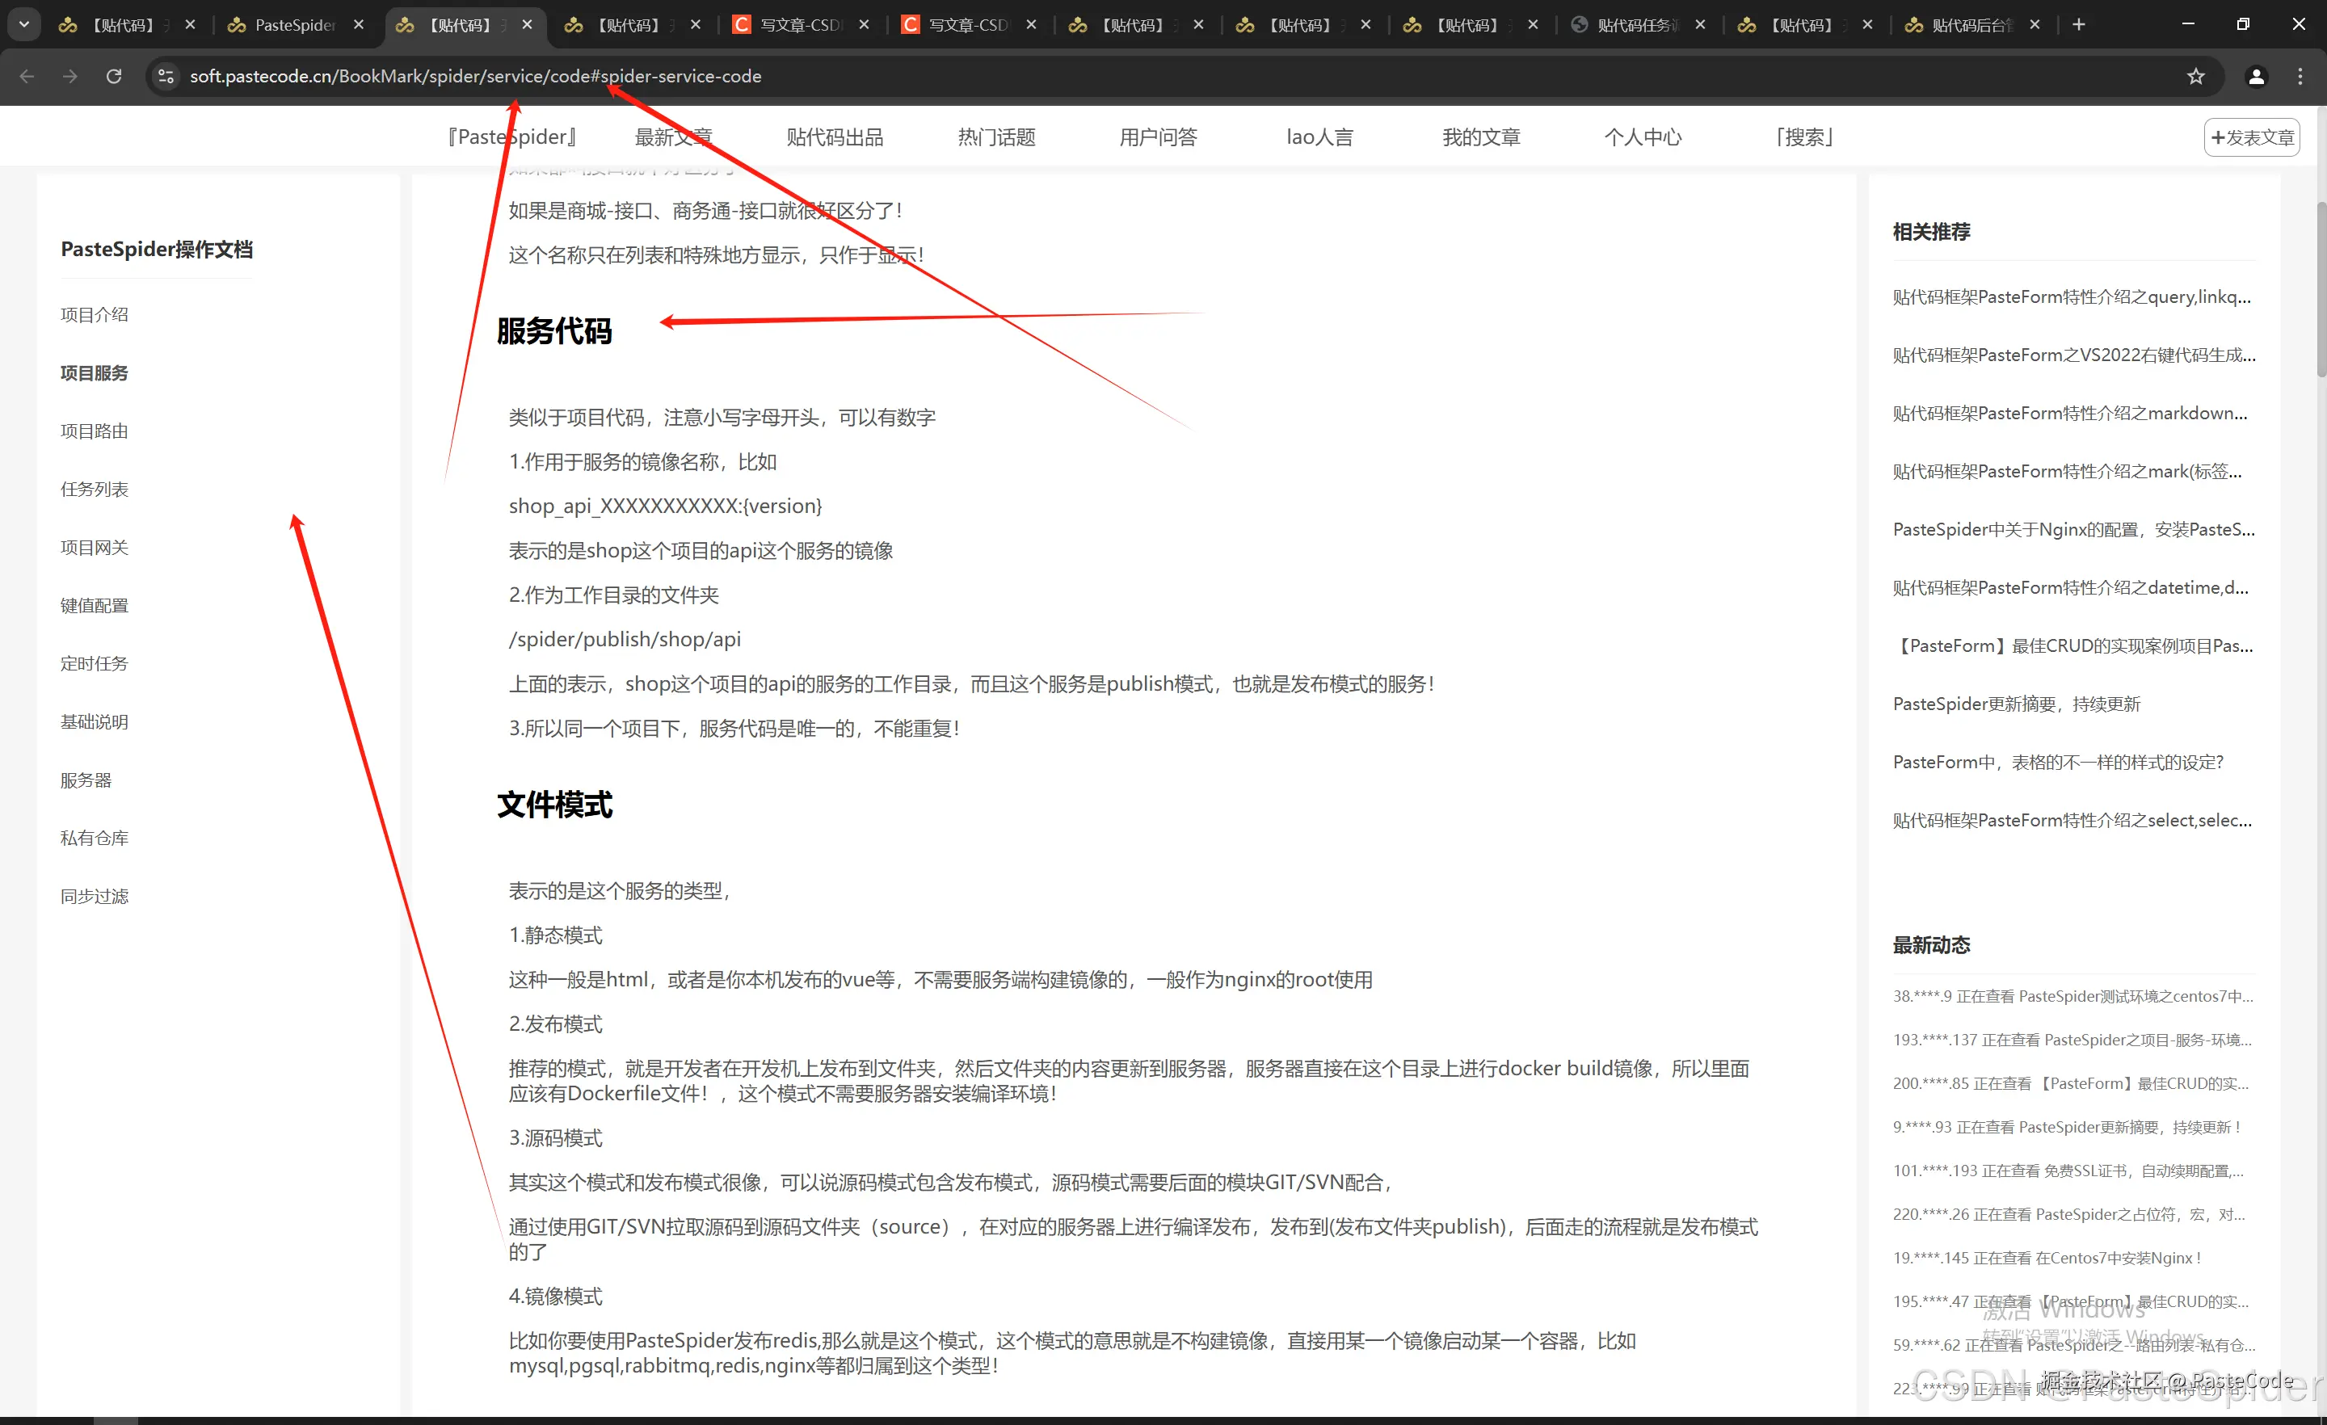The width and height of the screenshot is (2327, 1425).
Task: Reload the current page
Action: coord(113,77)
